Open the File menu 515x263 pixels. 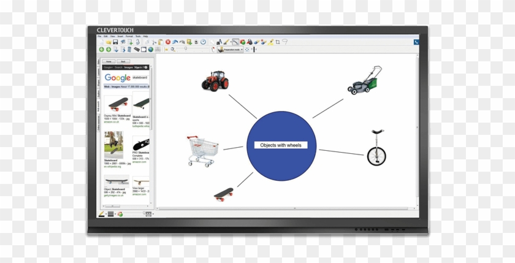point(99,36)
